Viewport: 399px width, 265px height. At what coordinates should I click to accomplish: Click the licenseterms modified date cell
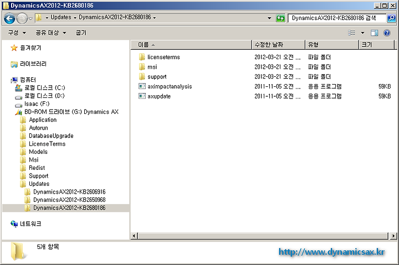point(278,57)
